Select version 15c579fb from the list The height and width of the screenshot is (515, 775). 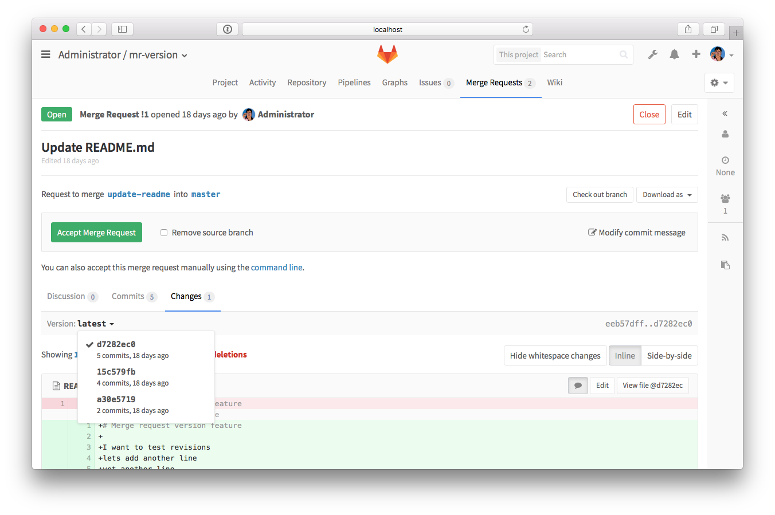point(116,372)
